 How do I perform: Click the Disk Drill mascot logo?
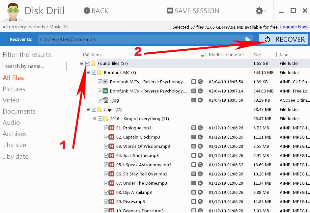[x=13, y=12]
